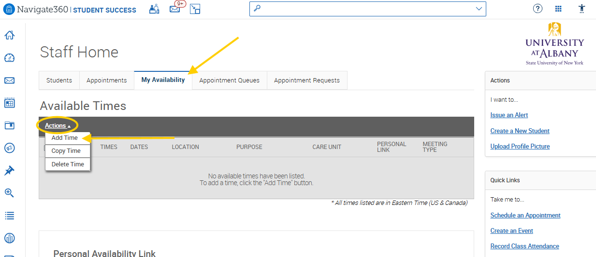Open the apps grid icon in header
The width and height of the screenshot is (596, 257).
(559, 9)
